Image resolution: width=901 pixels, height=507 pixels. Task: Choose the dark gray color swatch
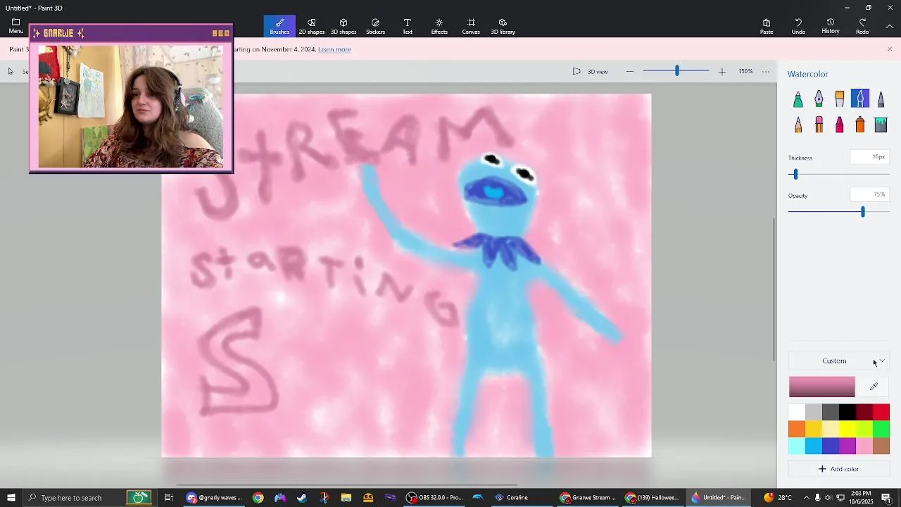pos(831,412)
